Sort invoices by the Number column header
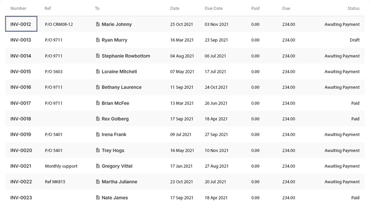The image size is (370, 205). pos(18,8)
